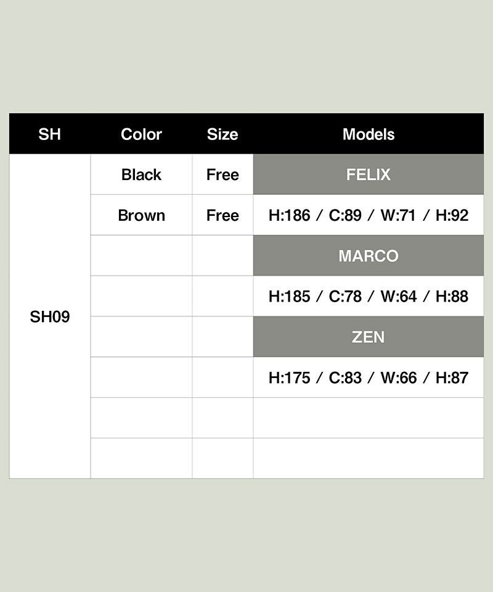Click the Models column header

(x=369, y=134)
